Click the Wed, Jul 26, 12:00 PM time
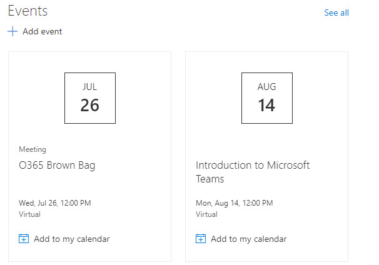The image size is (379, 265). (55, 202)
